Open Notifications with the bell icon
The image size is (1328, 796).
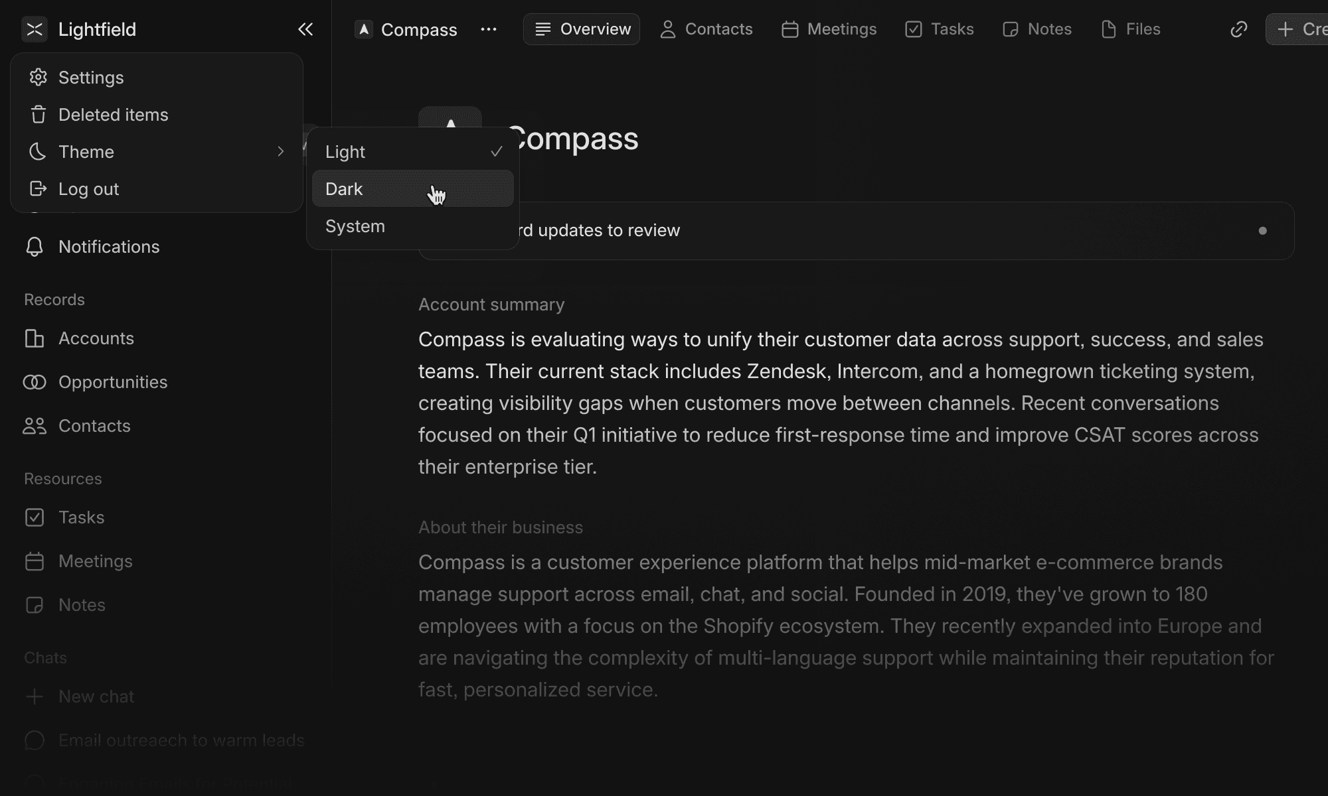coord(35,247)
